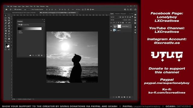Delete layer using Layers panel trash icon
Viewport: 193px width, 108px height.
click(130, 97)
